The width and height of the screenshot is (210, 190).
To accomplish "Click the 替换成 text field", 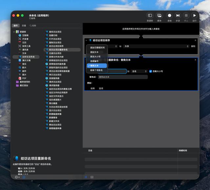I will (x=123, y=77).
